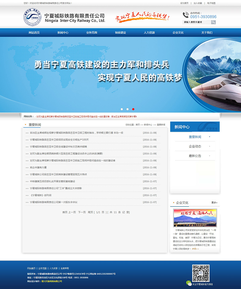Click the magnifier search button
Image resolution: width=241 pixels, height=289 pixels.
pyautogui.click(x=213, y=22)
